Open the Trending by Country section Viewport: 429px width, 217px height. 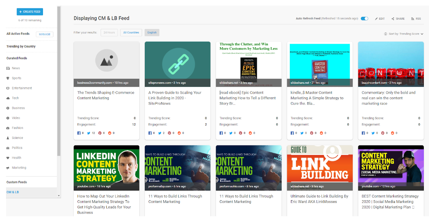pyautogui.click(x=21, y=46)
